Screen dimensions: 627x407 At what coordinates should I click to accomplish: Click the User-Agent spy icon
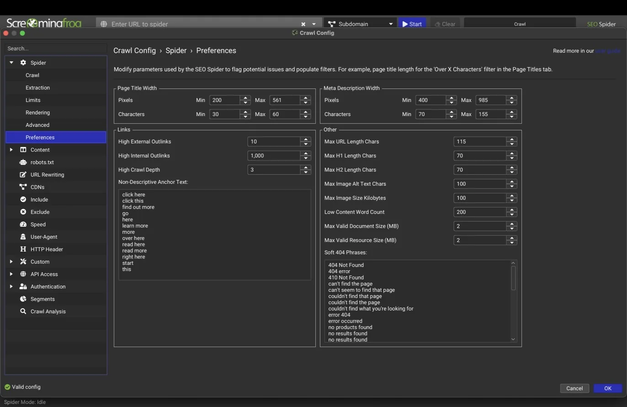[23, 237]
